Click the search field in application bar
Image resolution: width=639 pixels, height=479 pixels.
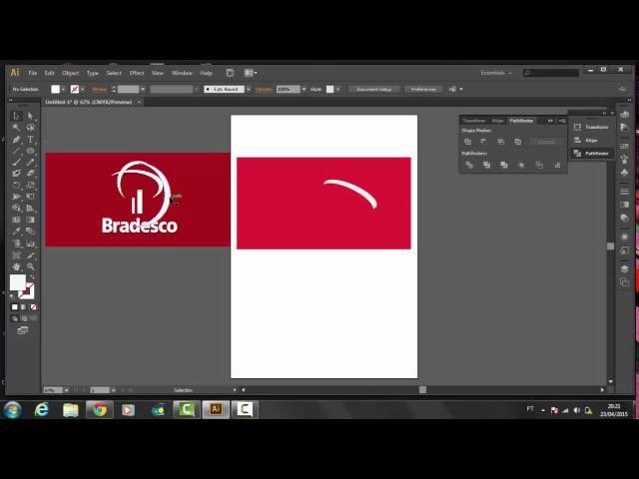(551, 73)
